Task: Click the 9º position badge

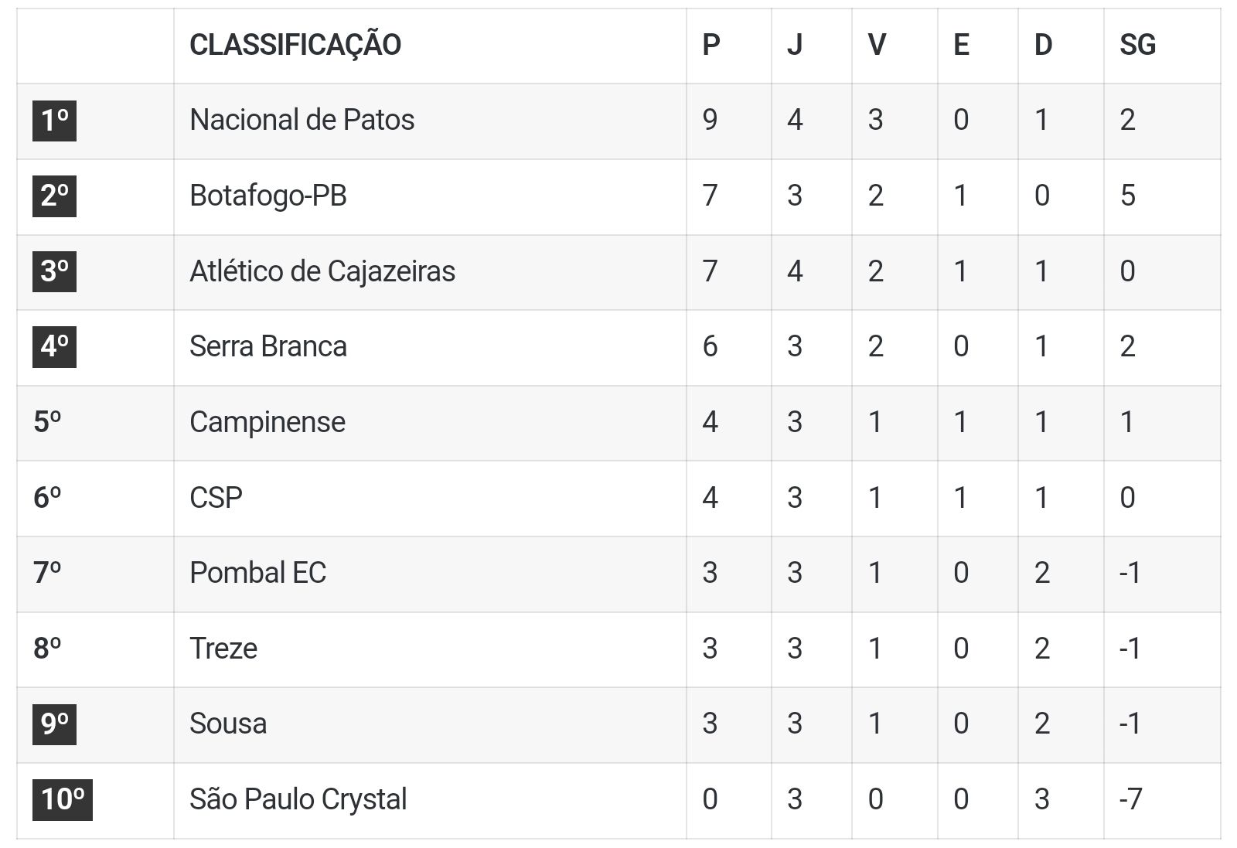Action: pyautogui.click(x=54, y=724)
